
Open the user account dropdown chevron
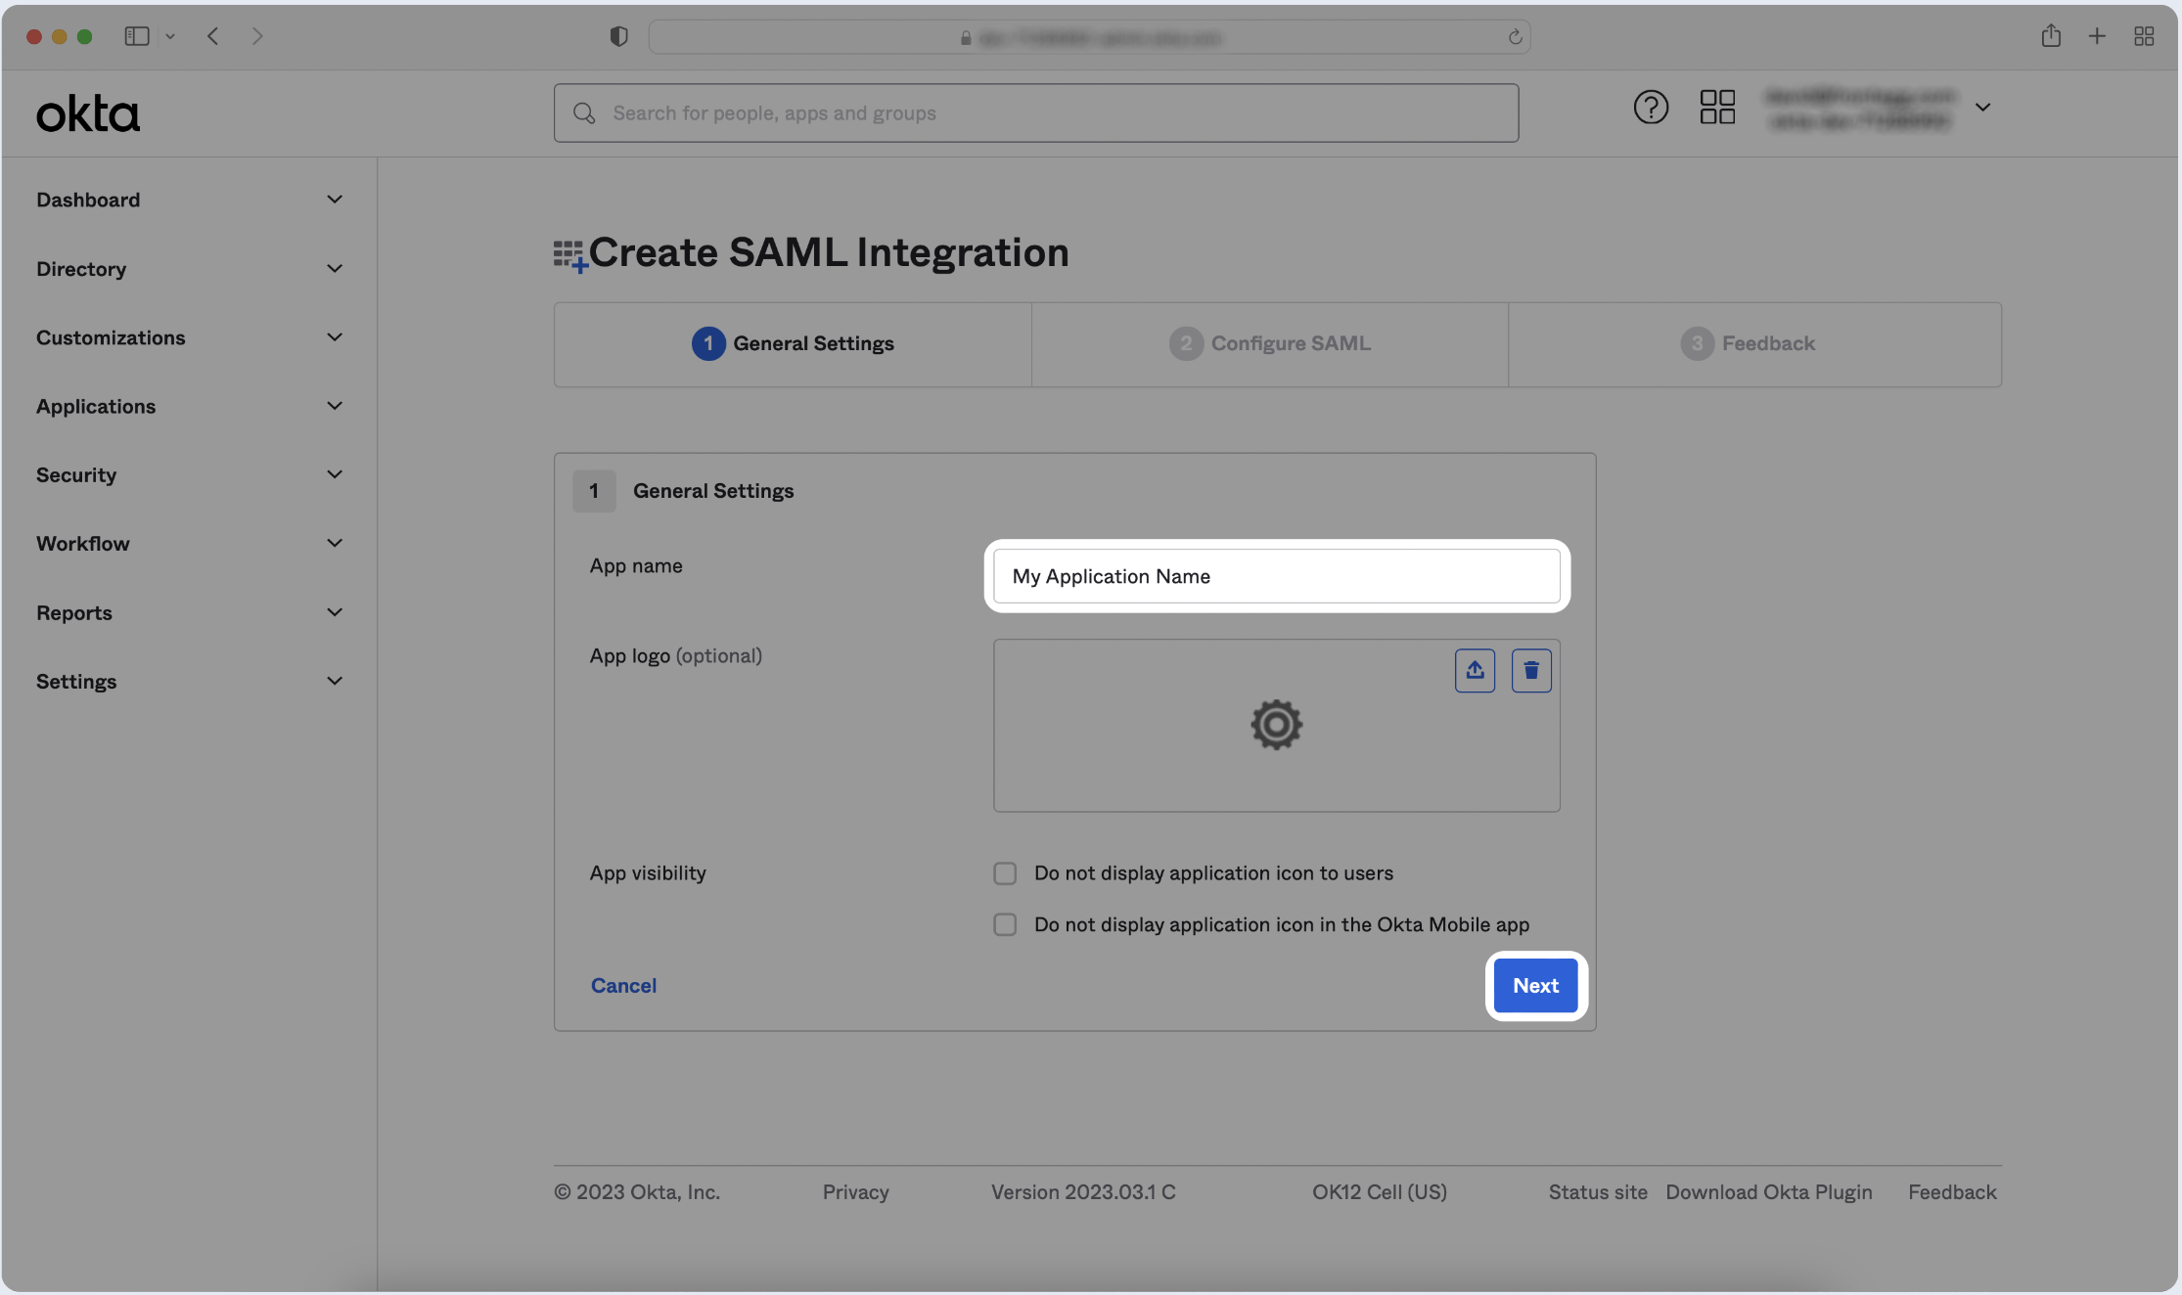tap(1982, 108)
